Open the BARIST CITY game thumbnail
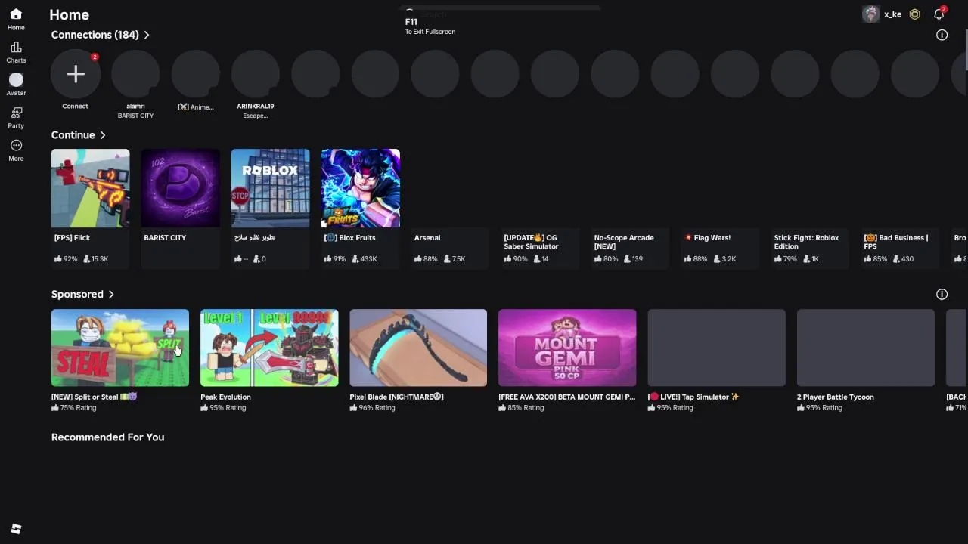The width and height of the screenshot is (968, 544). click(181, 188)
